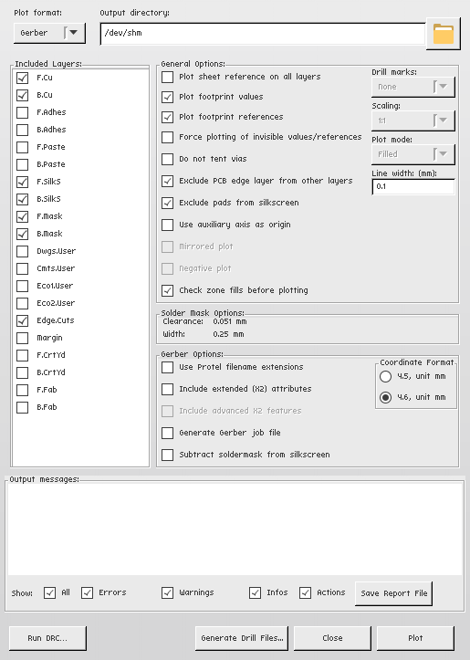Image resolution: width=470 pixels, height=660 pixels.
Task: Enable Plot sheet reference on all layers
Action: (x=168, y=77)
